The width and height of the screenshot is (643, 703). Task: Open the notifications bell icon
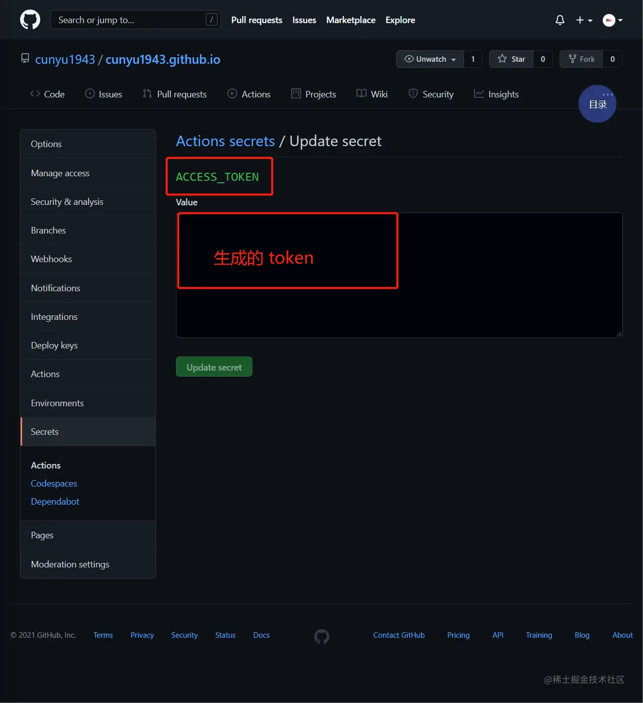click(x=560, y=20)
